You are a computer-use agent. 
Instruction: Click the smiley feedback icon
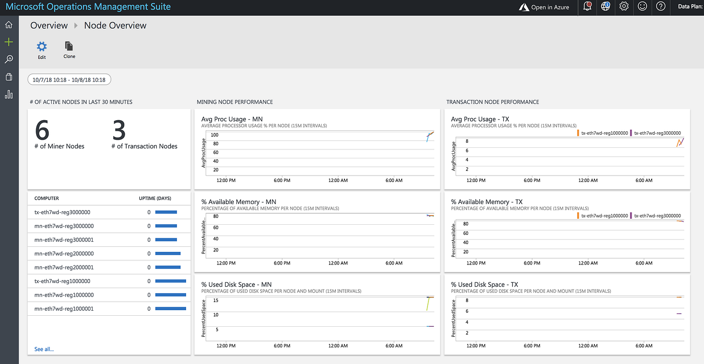pyautogui.click(x=642, y=7)
